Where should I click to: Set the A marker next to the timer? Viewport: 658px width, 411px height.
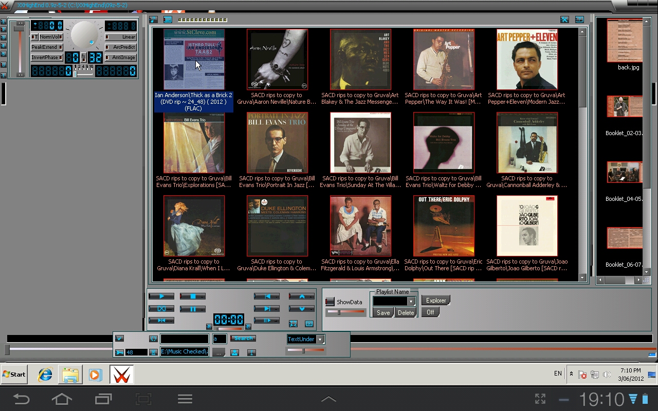[x=209, y=327]
